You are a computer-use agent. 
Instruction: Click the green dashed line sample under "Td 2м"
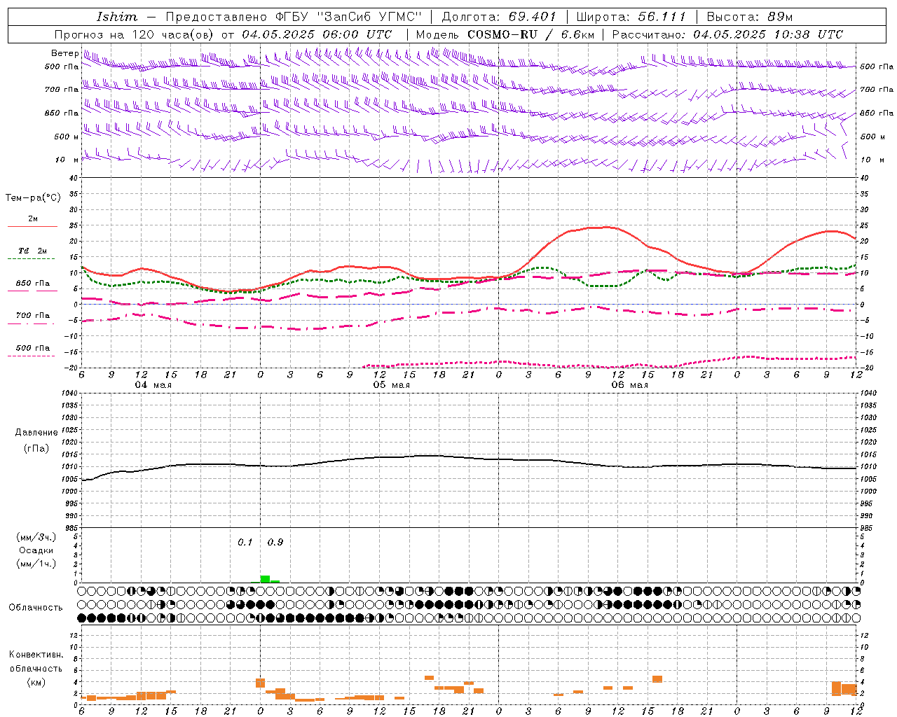tap(32, 258)
